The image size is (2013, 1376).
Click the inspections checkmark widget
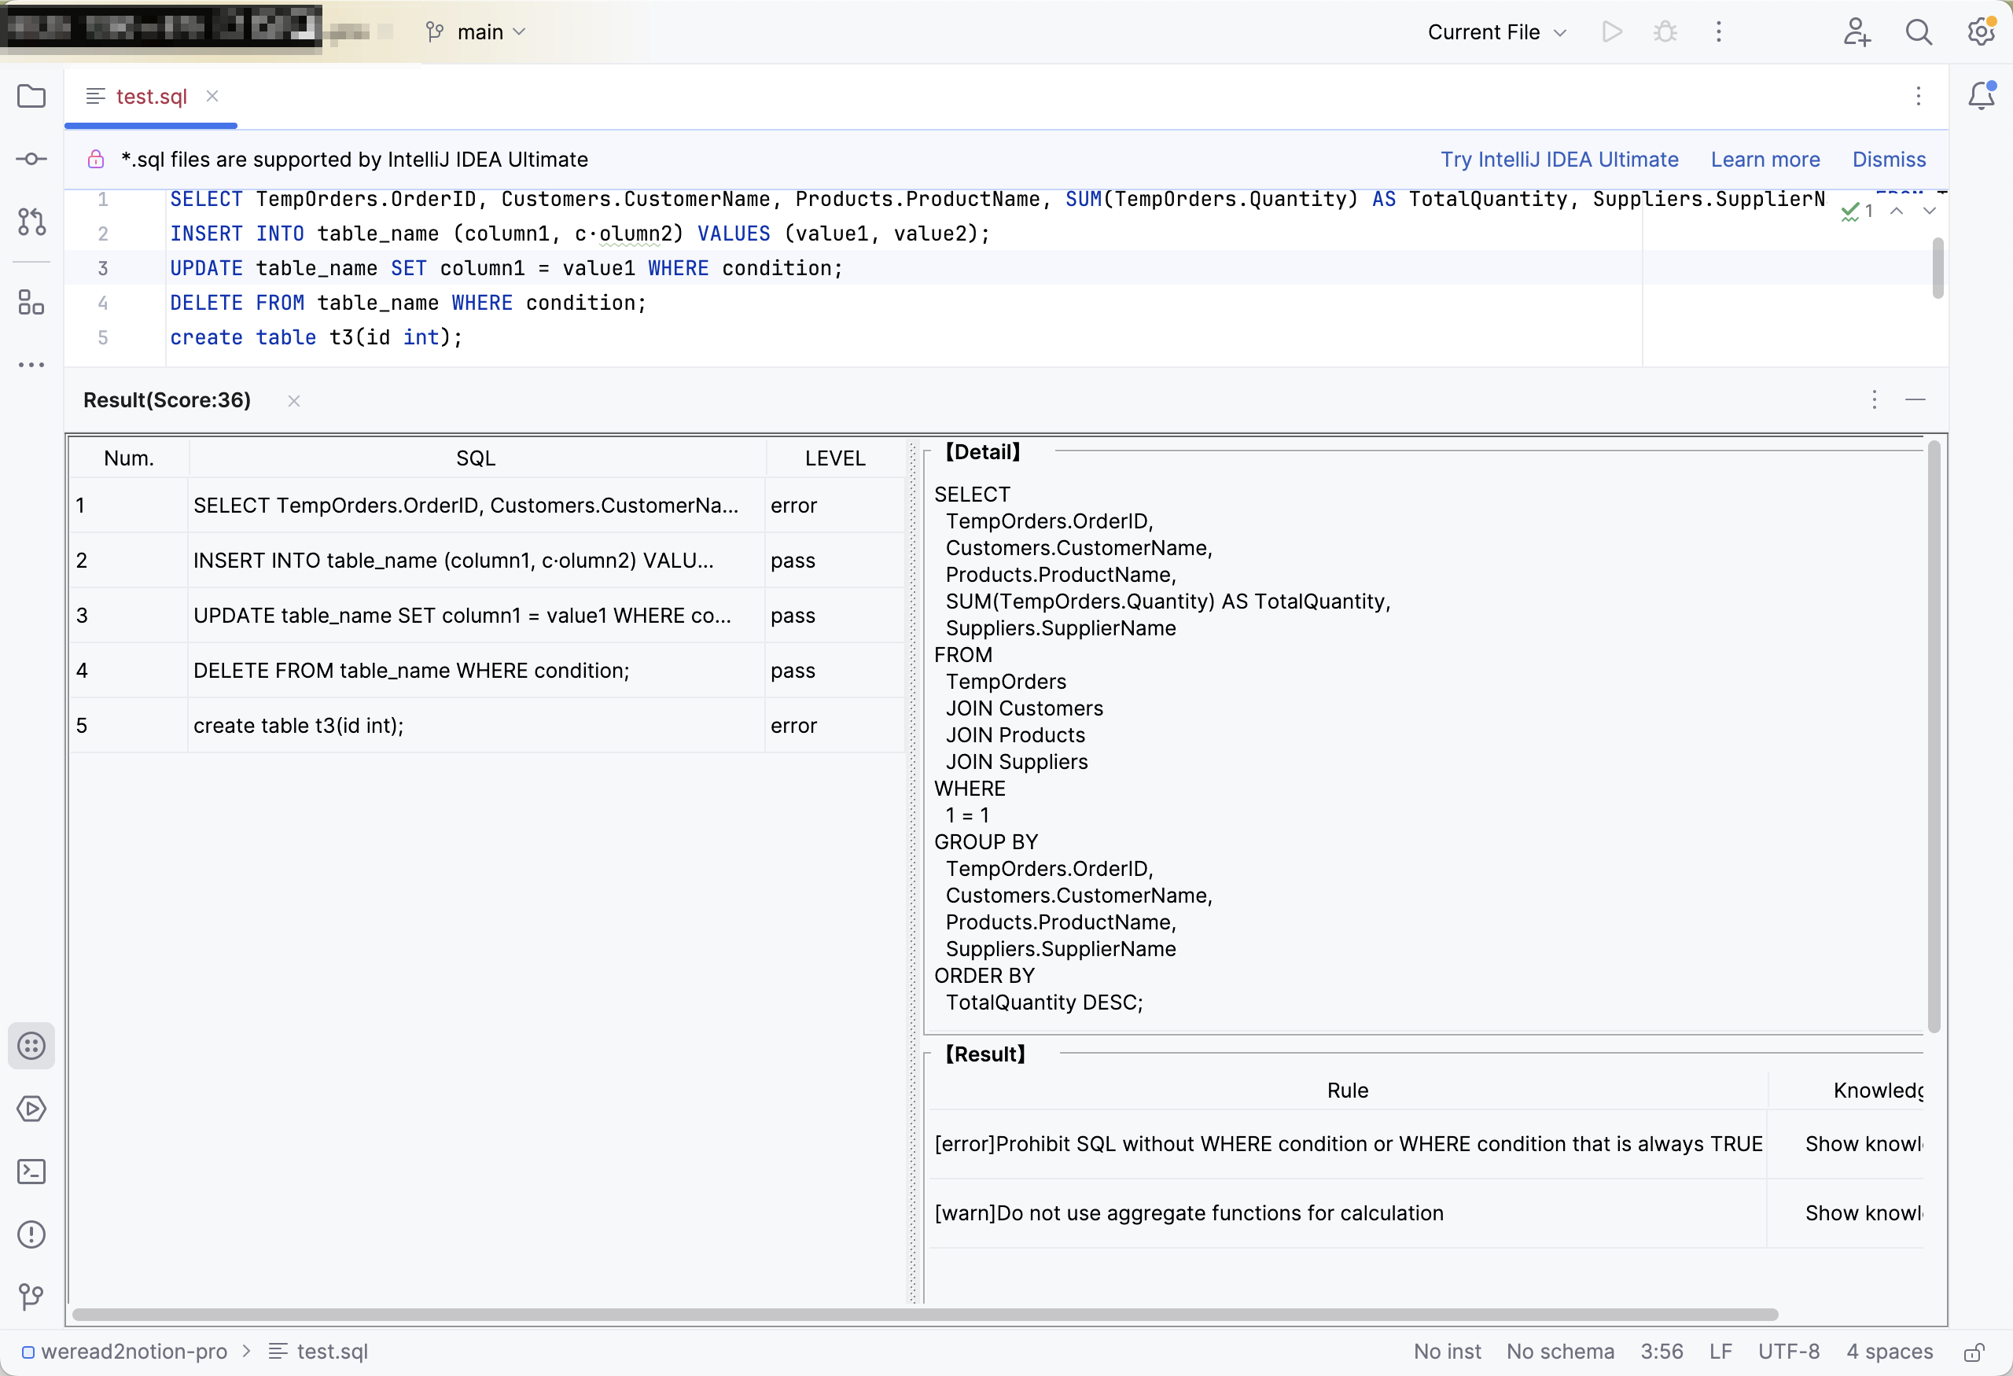click(x=1857, y=212)
